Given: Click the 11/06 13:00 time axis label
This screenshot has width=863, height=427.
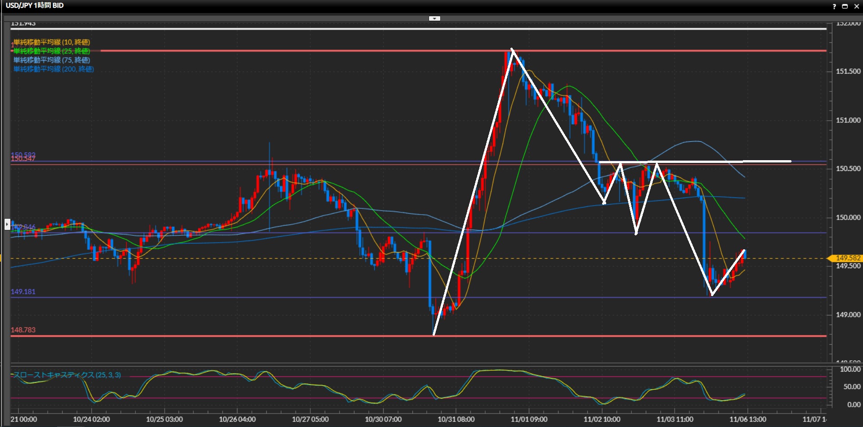Looking at the screenshot, I should point(748,419).
